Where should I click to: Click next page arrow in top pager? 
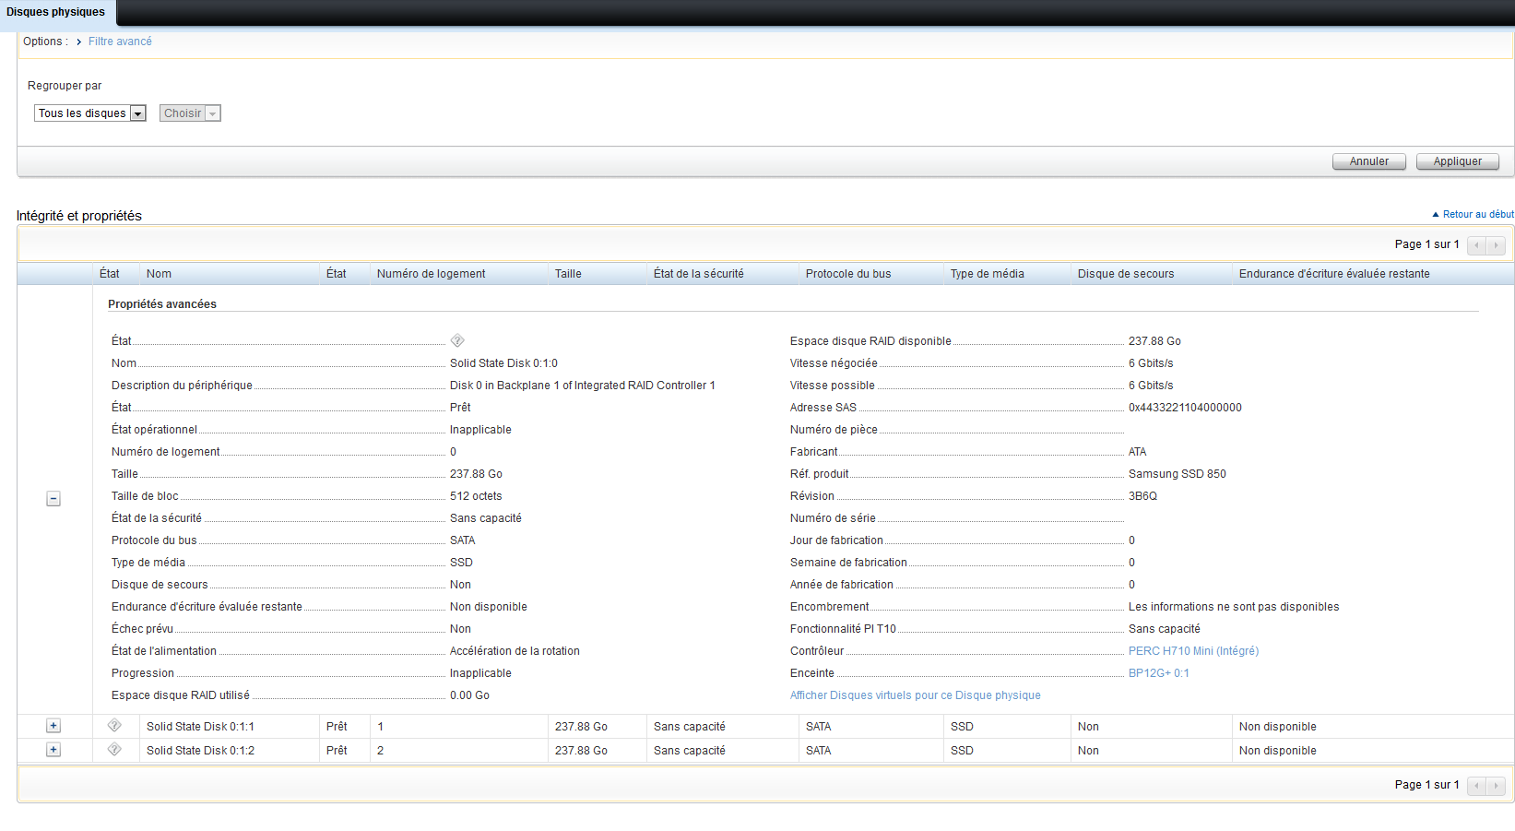pos(1497,245)
